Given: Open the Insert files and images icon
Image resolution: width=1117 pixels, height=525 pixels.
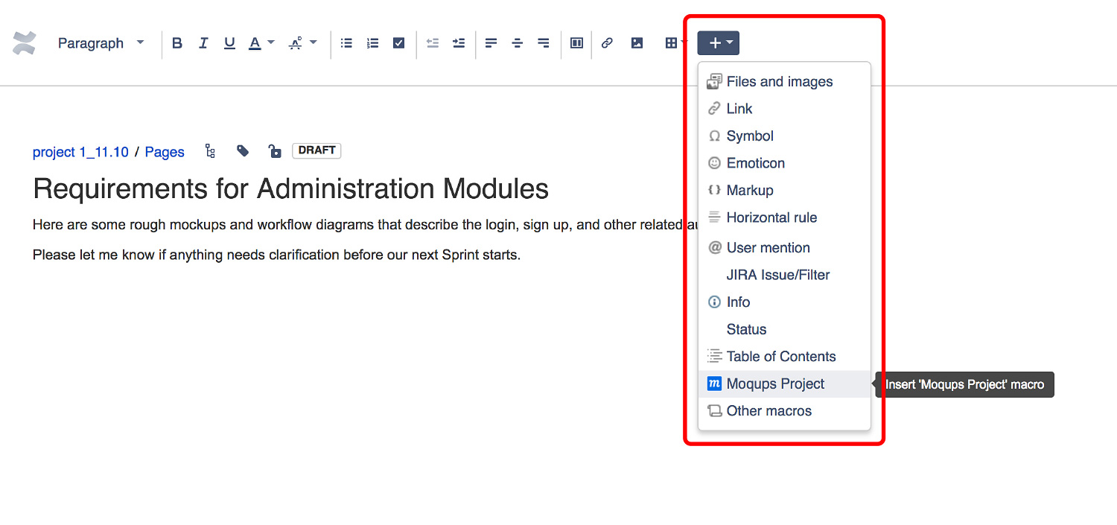Looking at the screenshot, I should click(x=637, y=43).
